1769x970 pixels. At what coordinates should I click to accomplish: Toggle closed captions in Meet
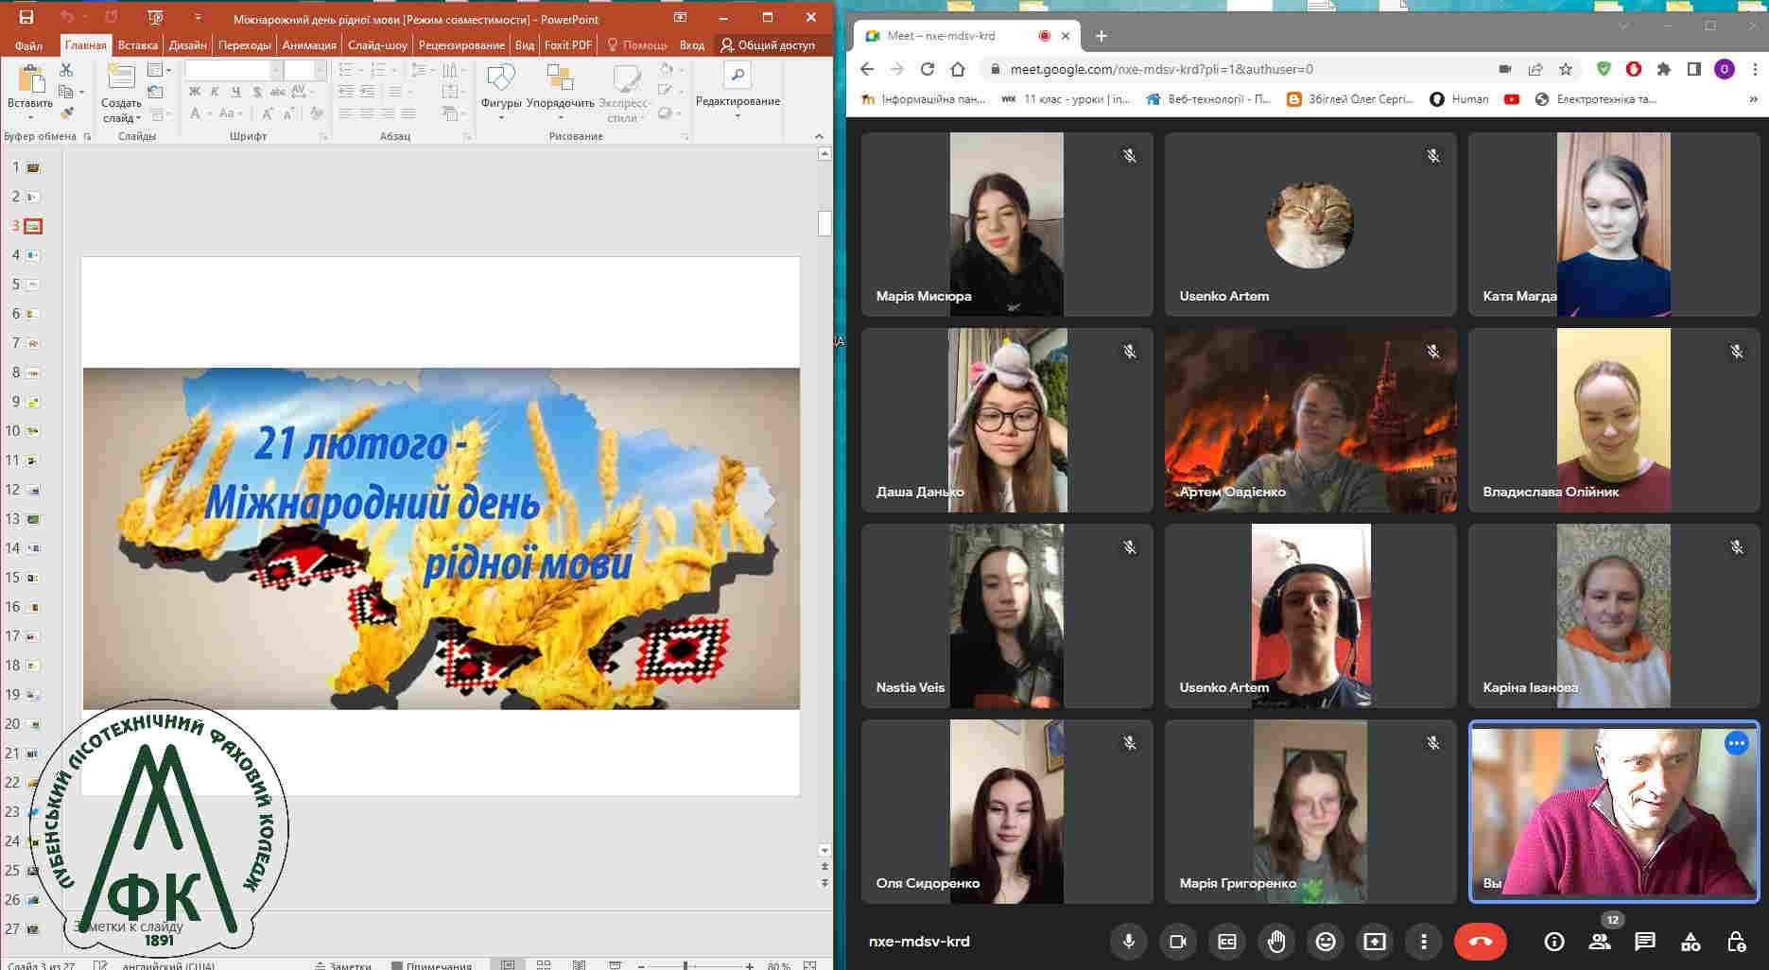(1227, 942)
